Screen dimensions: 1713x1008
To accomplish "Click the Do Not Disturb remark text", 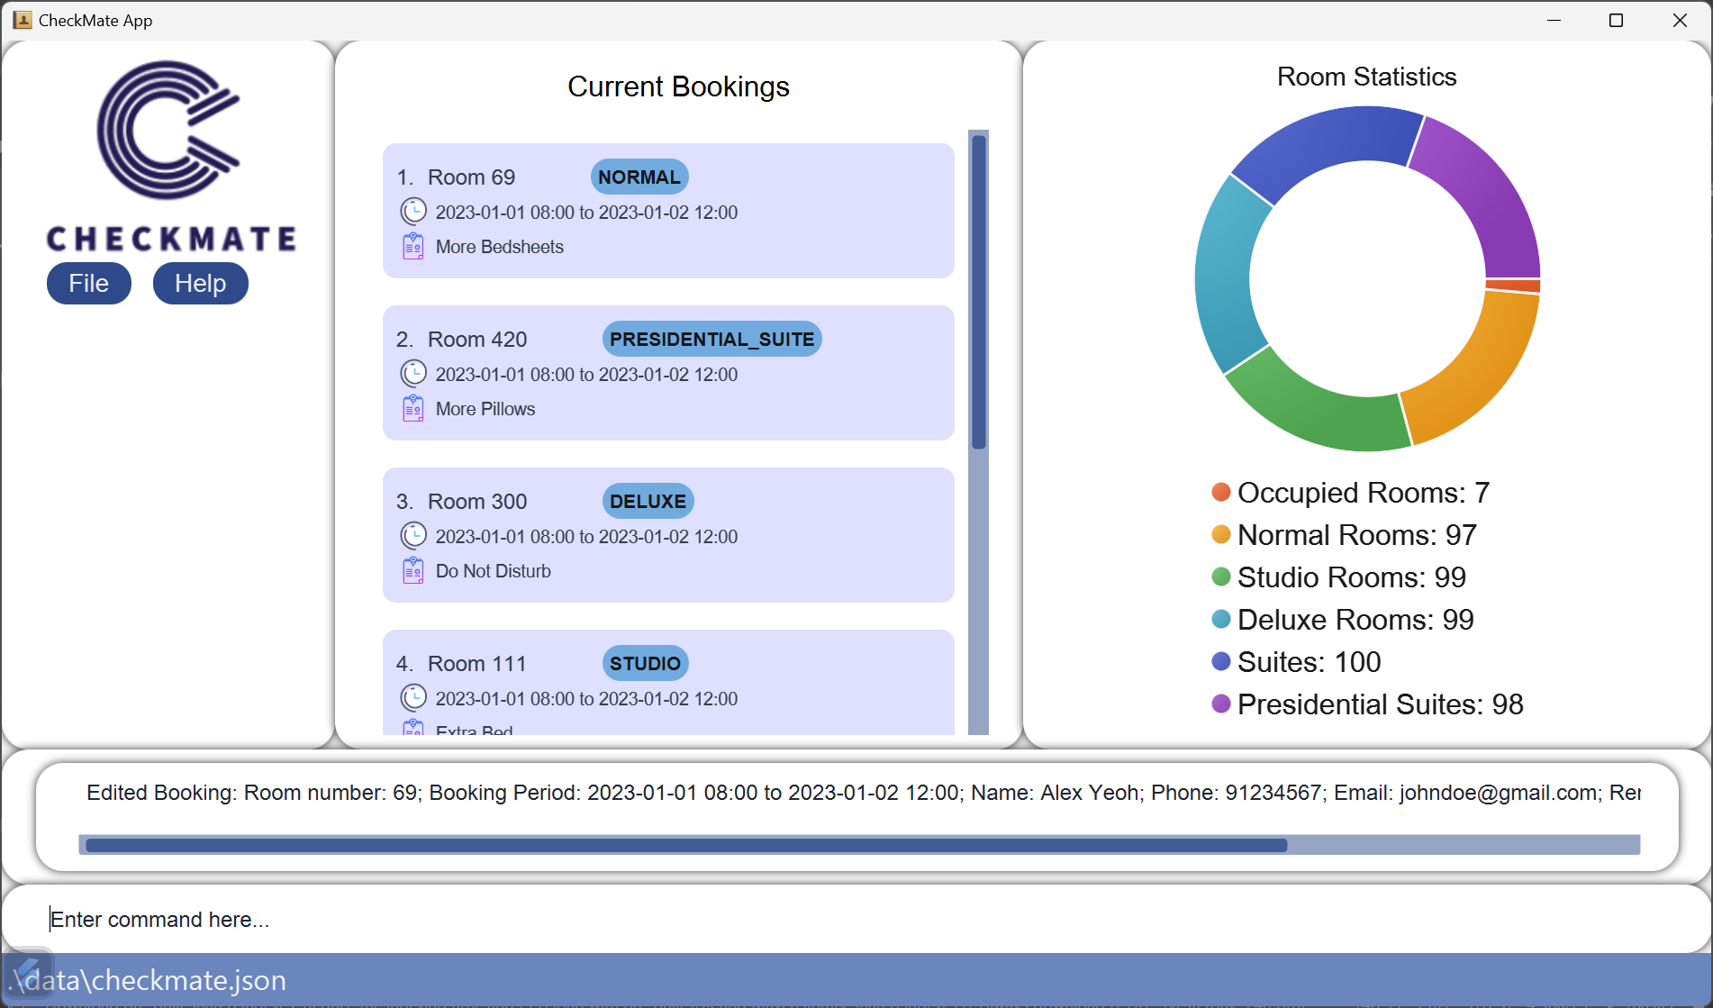I will point(494,571).
